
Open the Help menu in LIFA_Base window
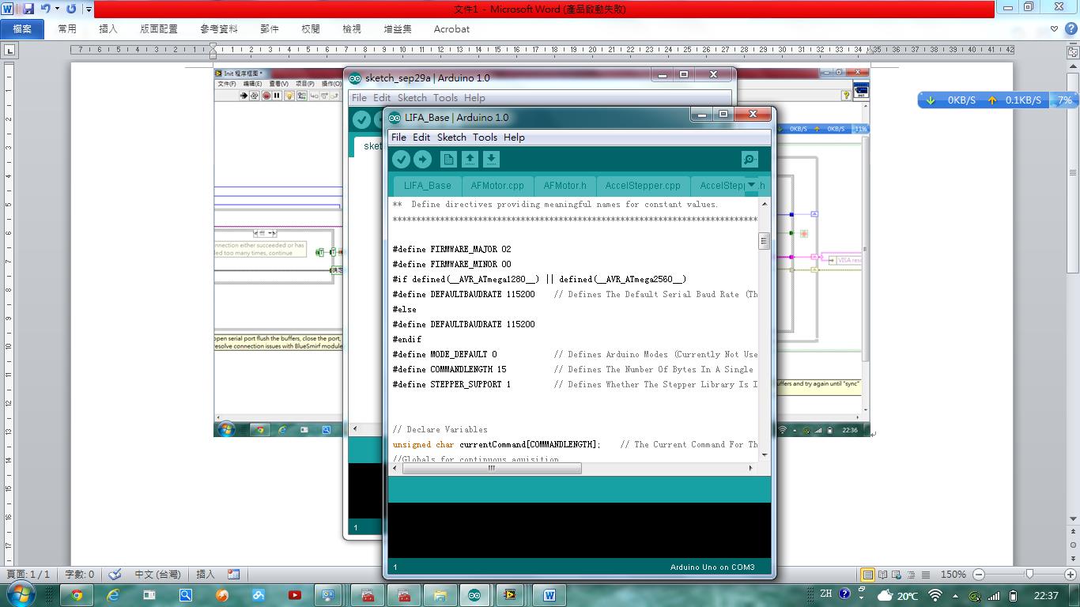(514, 137)
